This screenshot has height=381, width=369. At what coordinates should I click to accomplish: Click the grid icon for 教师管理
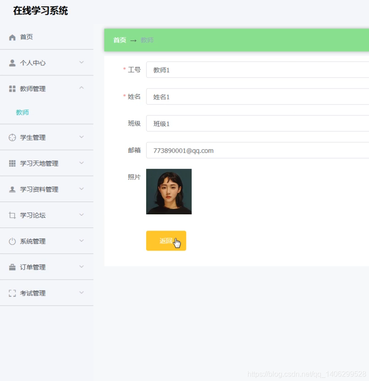point(11,89)
